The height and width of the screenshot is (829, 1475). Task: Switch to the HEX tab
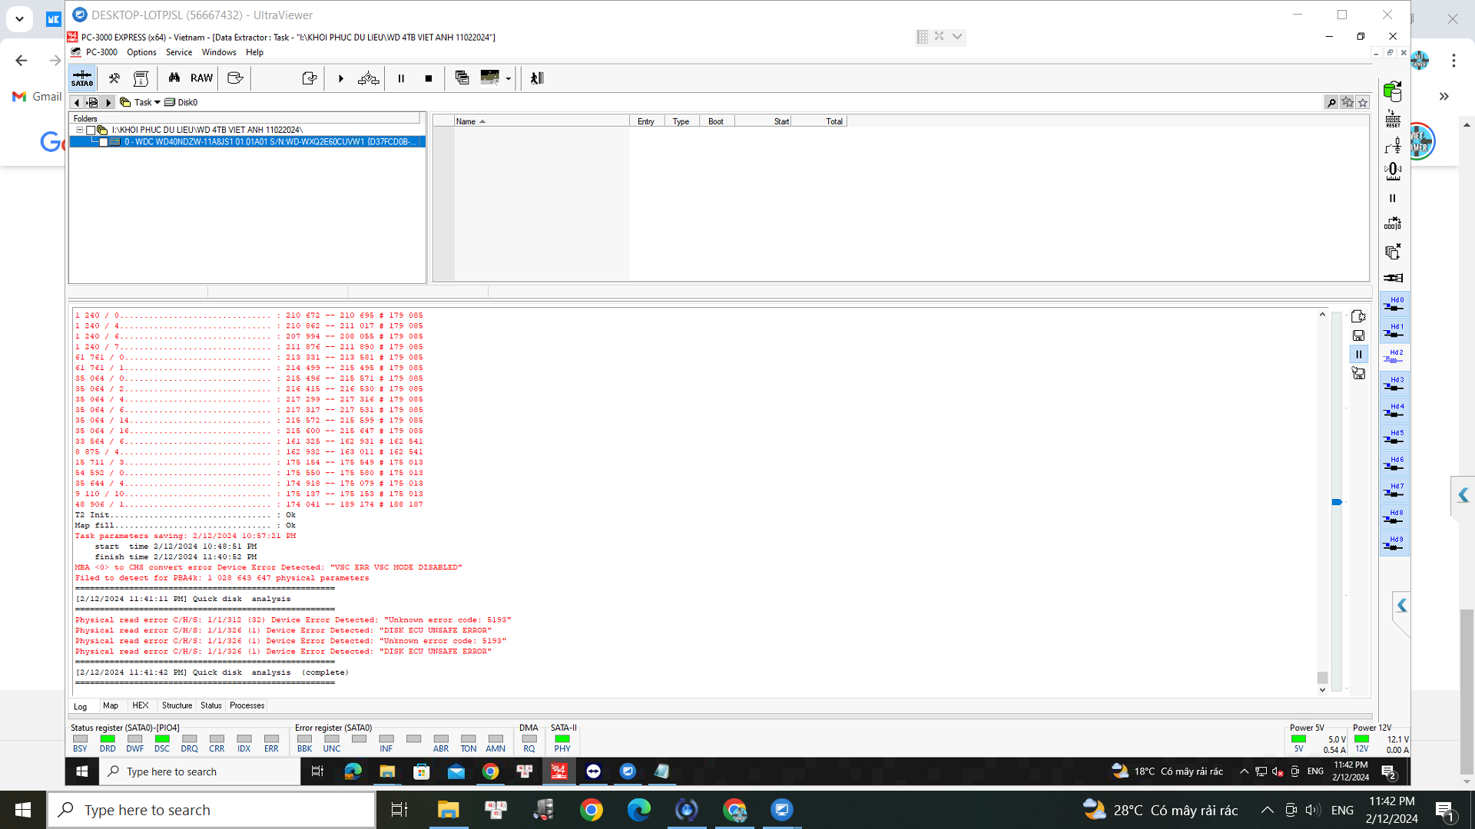point(140,705)
